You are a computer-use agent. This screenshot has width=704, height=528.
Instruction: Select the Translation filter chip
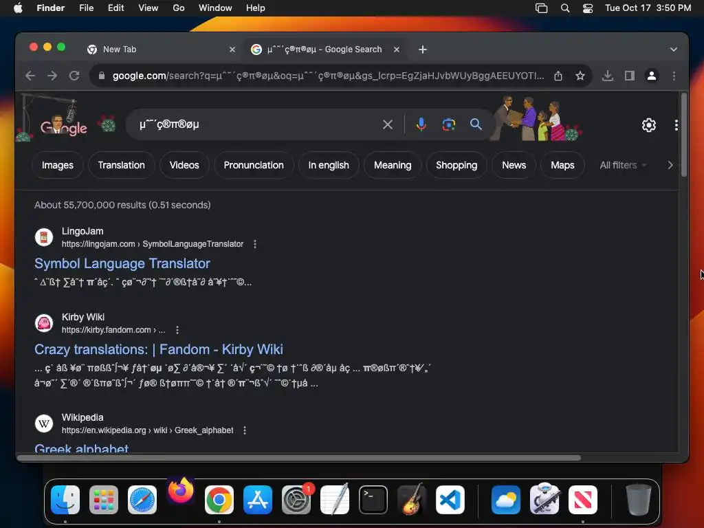tap(121, 165)
